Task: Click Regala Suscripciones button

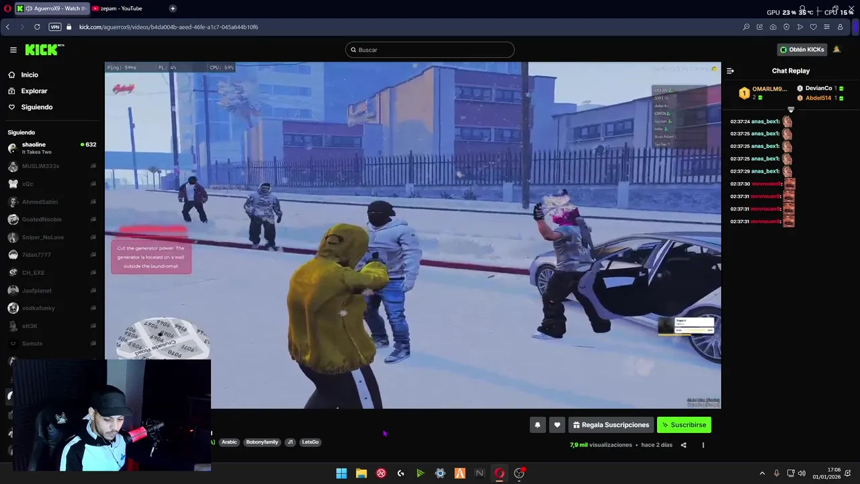Action: [x=611, y=425]
